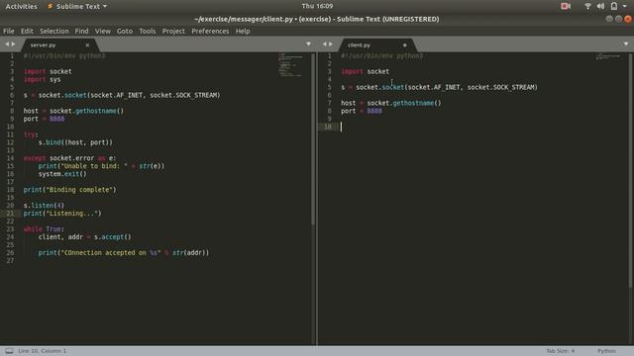Change Python syntax in status bar
Screen dimensions: 634x356
(x=606, y=351)
